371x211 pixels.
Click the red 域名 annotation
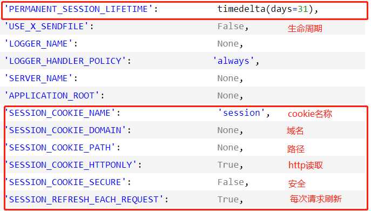[x=295, y=131]
